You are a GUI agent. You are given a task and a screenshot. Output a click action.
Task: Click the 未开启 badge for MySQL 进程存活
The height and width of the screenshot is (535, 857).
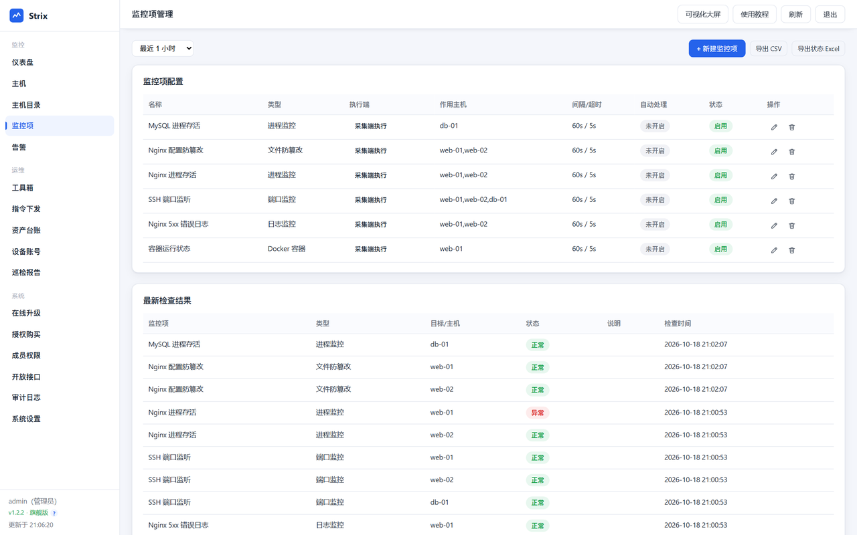click(655, 126)
